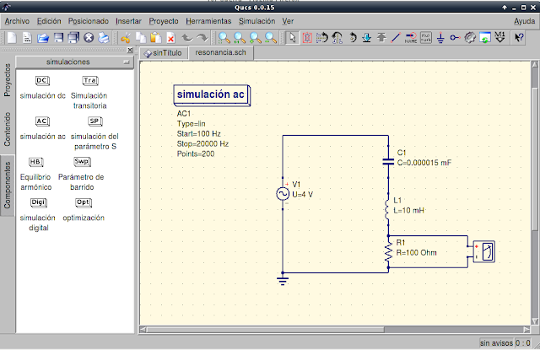Choose the harmonic balance (HB) icon
The width and height of the screenshot is (540, 350).
point(36,162)
